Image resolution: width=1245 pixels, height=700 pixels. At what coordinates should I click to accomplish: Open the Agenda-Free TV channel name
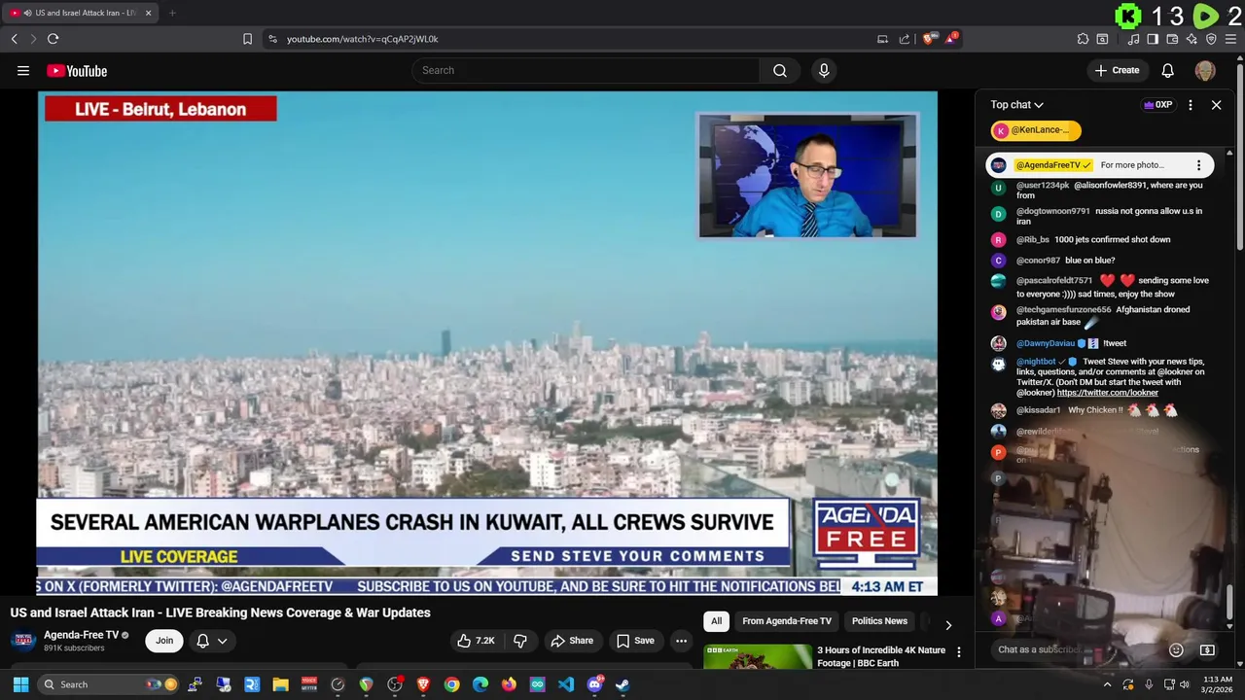81,635
